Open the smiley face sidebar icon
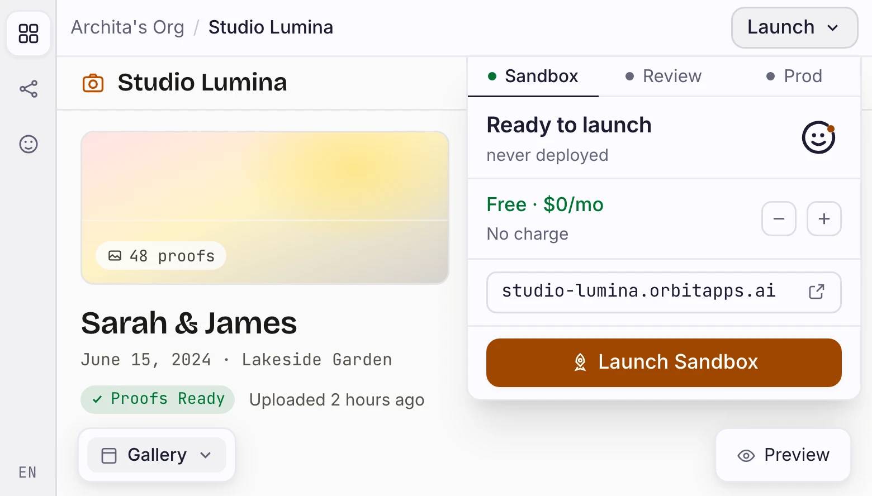872x496 pixels. tap(29, 144)
